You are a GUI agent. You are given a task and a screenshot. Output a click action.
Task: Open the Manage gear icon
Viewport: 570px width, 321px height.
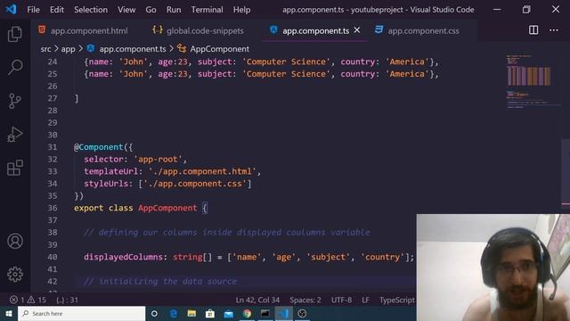tap(15, 274)
